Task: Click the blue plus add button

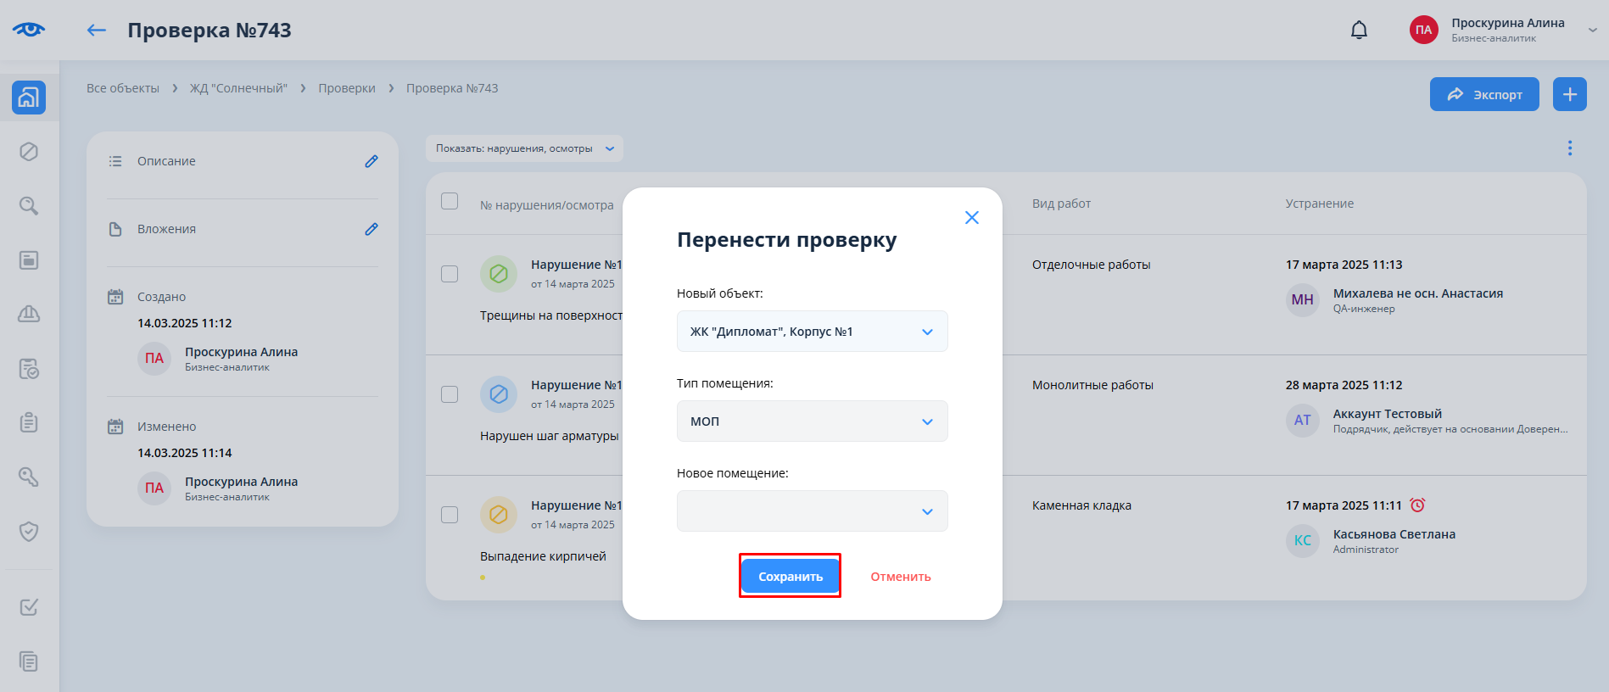Action: 1569,94
